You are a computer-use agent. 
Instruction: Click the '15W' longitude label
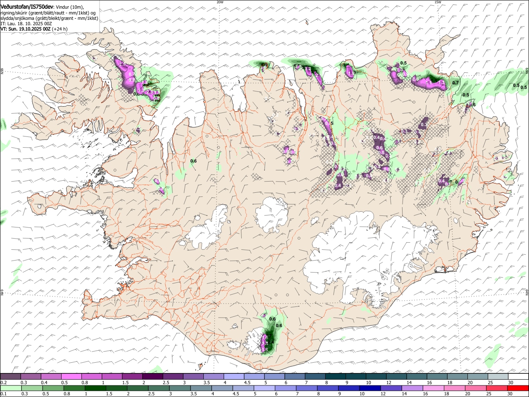(438, 2)
